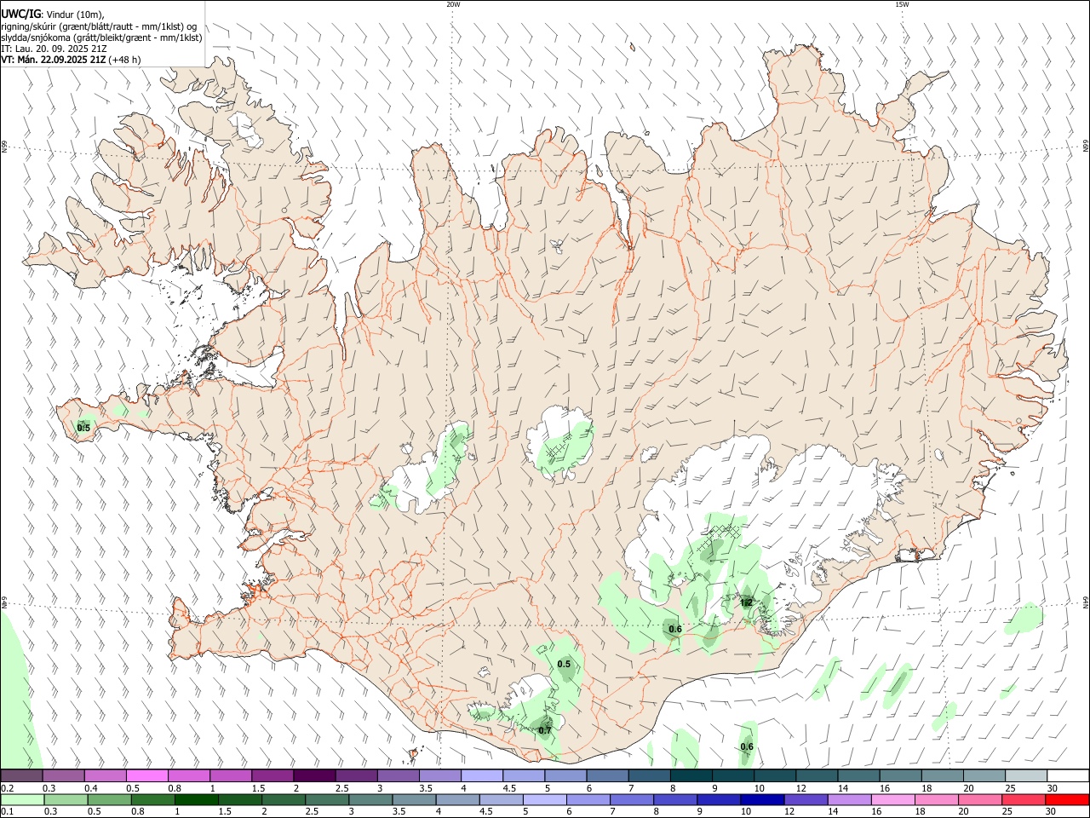Image resolution: width=1090 pixels, height=818 pixels.
Task: Click the 0.5 value on the western peninsula tip
Action: pos(83,427)
